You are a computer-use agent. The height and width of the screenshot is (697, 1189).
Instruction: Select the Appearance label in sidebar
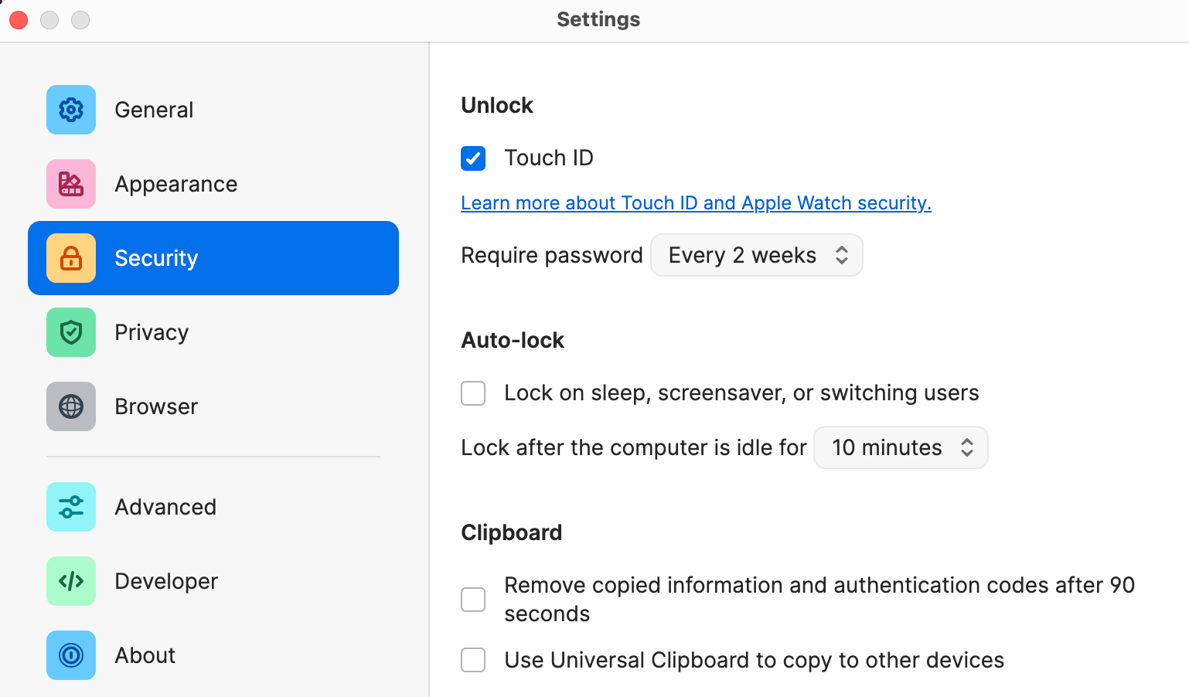(176, 184)
